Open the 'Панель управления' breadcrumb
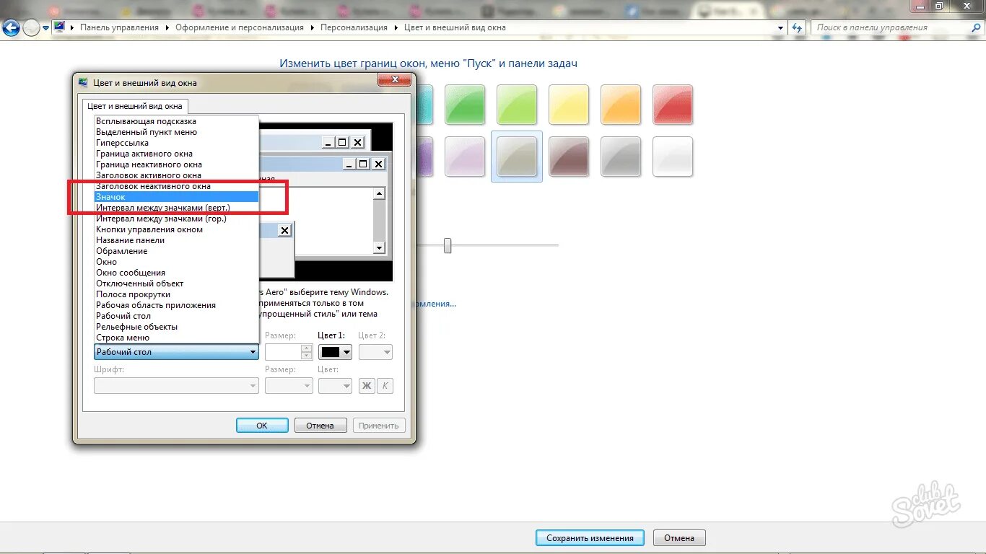Viewport: 986px width, 554px height. pyautogui.click(x=119, y=27)
